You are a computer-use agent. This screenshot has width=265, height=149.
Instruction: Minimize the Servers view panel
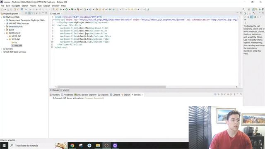237,94
